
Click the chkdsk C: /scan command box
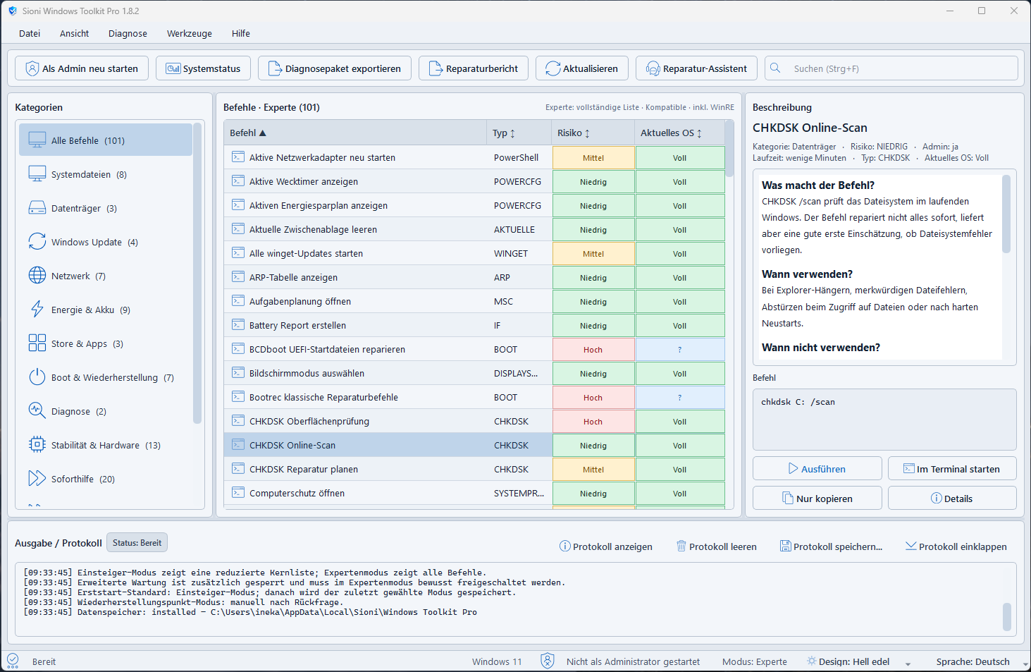pos(884,419)
